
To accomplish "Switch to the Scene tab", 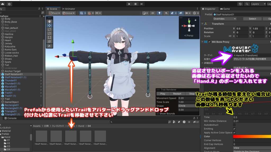I will (52, 9).
